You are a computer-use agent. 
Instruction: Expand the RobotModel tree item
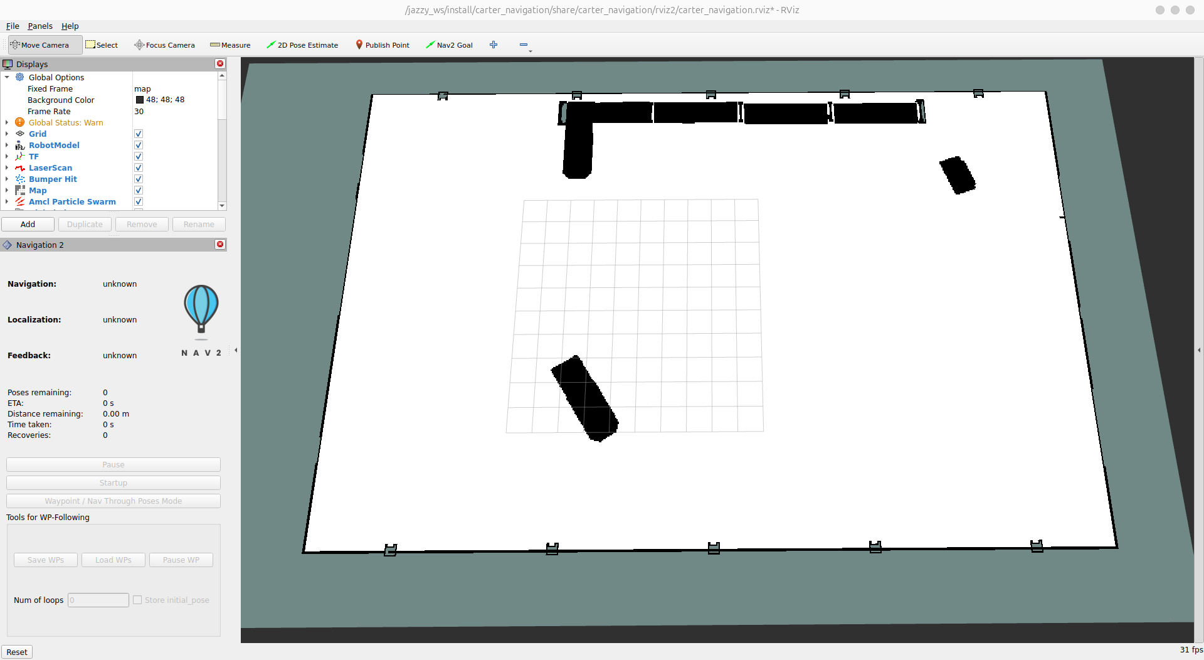coord(7,146)
